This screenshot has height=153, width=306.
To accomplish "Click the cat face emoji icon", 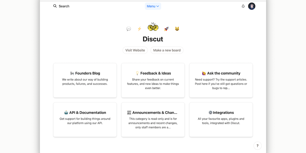I will (x=177, y=29).
